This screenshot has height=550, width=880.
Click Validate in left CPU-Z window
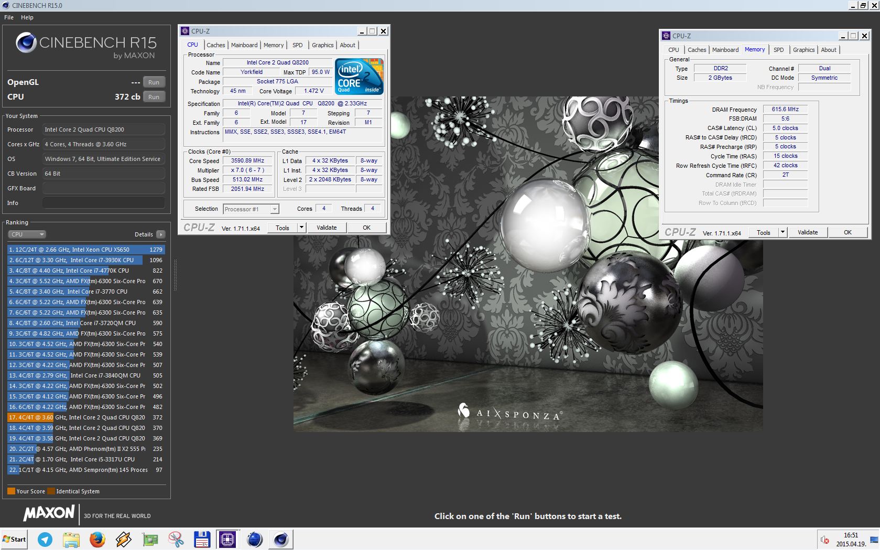pos(327,228)
